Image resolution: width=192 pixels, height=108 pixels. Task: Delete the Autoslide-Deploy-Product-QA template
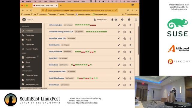tap(130, 32)
